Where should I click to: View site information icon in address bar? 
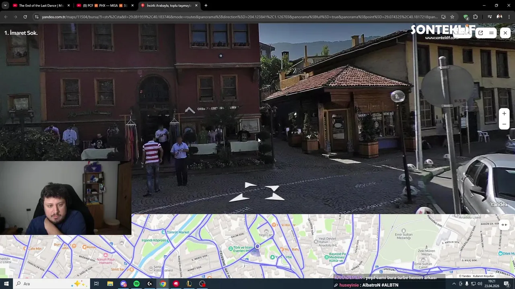click(x=37, y=17)
